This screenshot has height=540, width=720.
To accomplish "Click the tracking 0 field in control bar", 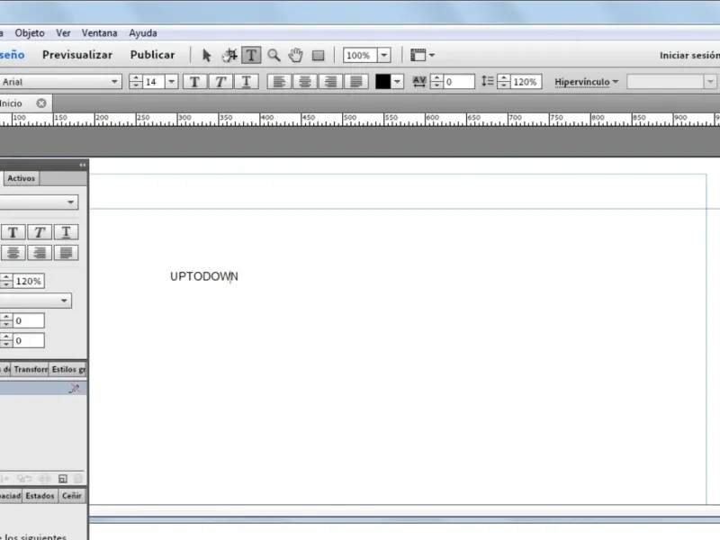I will pyautogui.click(x=459, y=82).
